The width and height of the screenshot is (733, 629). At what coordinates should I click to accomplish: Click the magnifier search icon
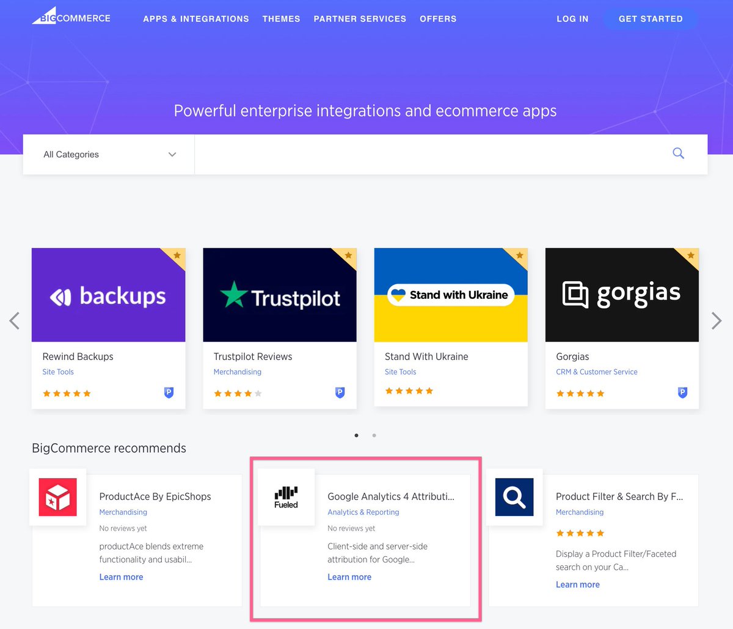[x=678, y=153]
